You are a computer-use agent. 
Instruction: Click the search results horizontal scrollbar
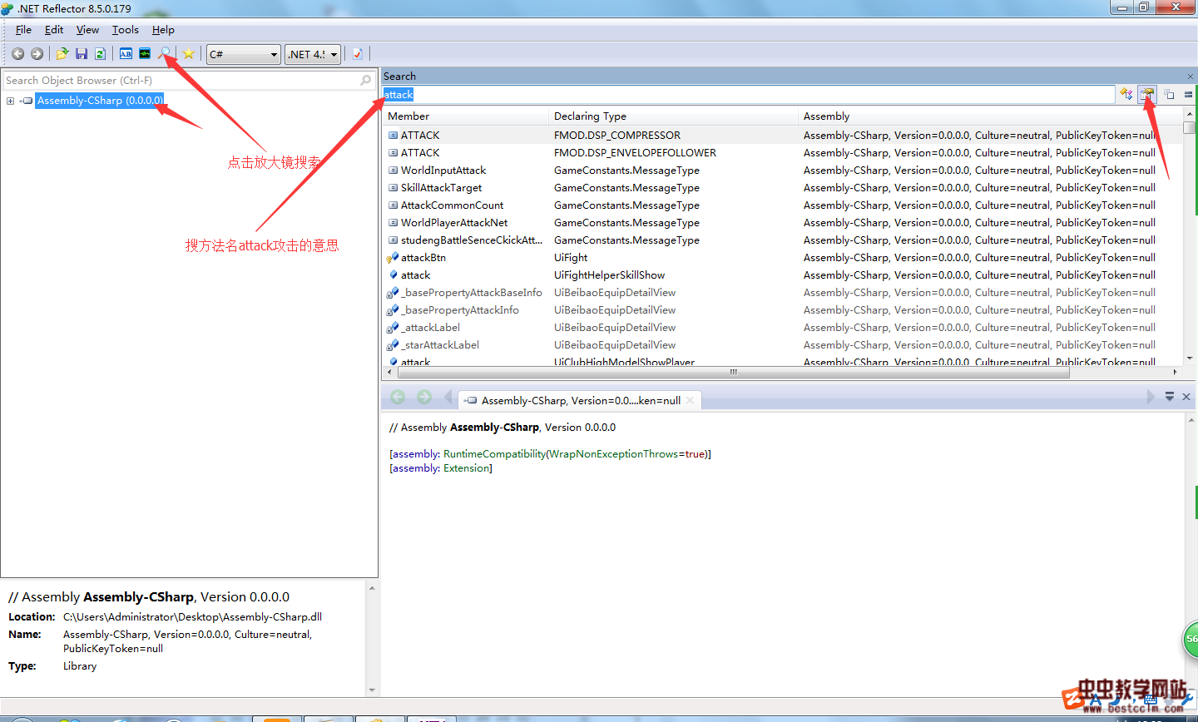[x=734, y=372]
